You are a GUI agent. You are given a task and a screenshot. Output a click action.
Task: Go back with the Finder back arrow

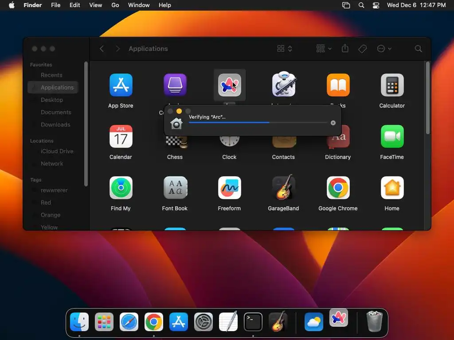(102, 49)
